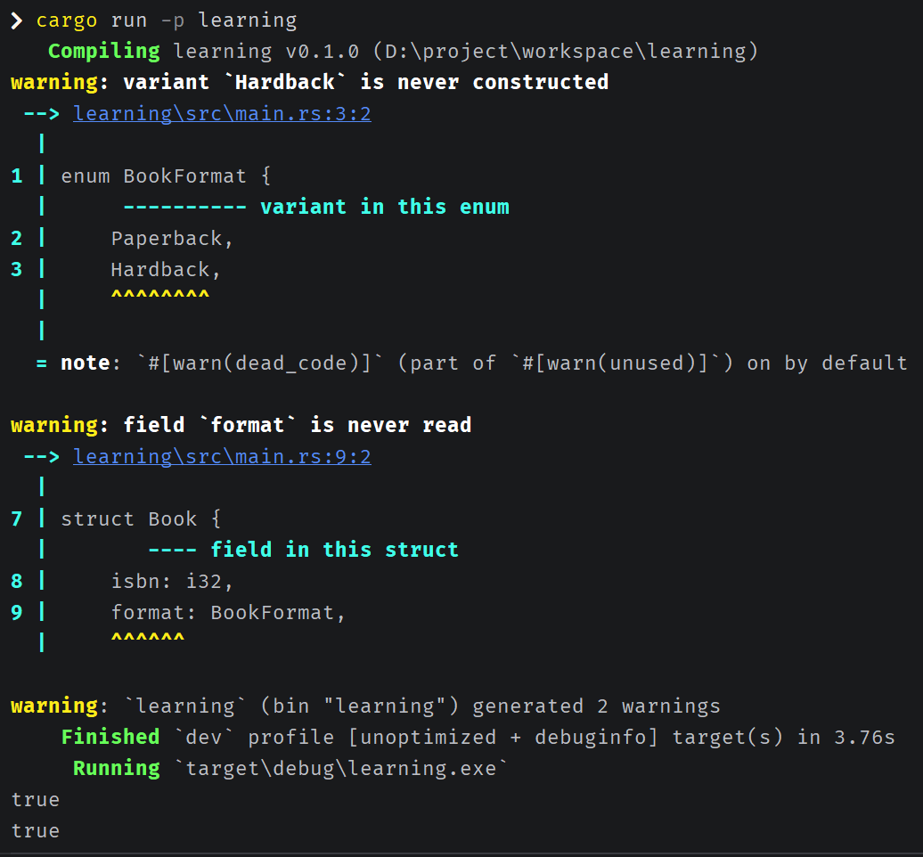Click the dashed underline under Book struct
923x857 pixels.
[173, 551]
